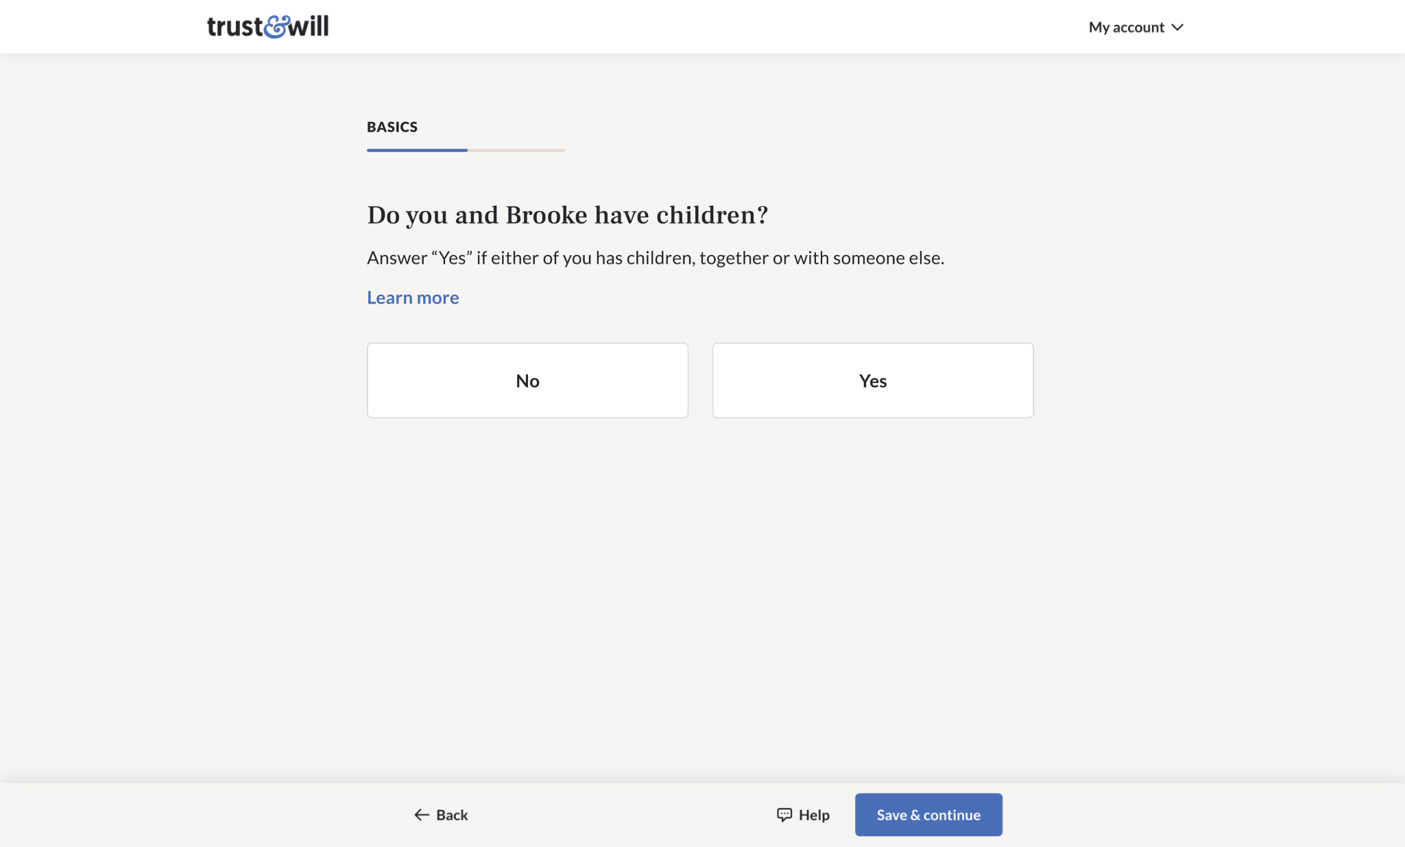The width and height of the screenshot is (1405, 847).
Task: Click the blue filled part of progress bar
Action: [417, 150]
